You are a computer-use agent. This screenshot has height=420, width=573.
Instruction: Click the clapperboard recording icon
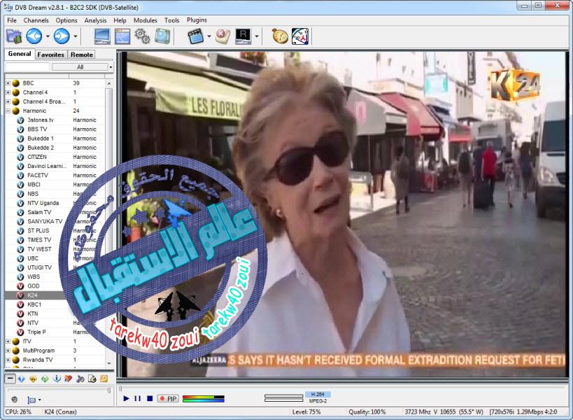point(196,36)
